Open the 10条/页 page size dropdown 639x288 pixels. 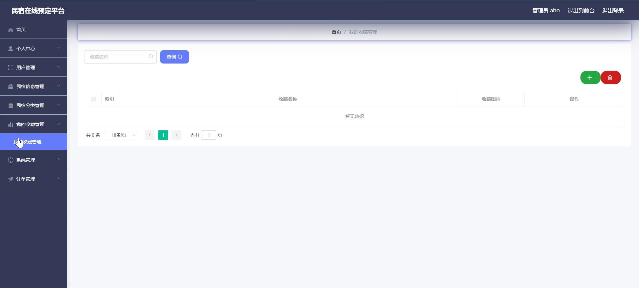tap(121, 135)
